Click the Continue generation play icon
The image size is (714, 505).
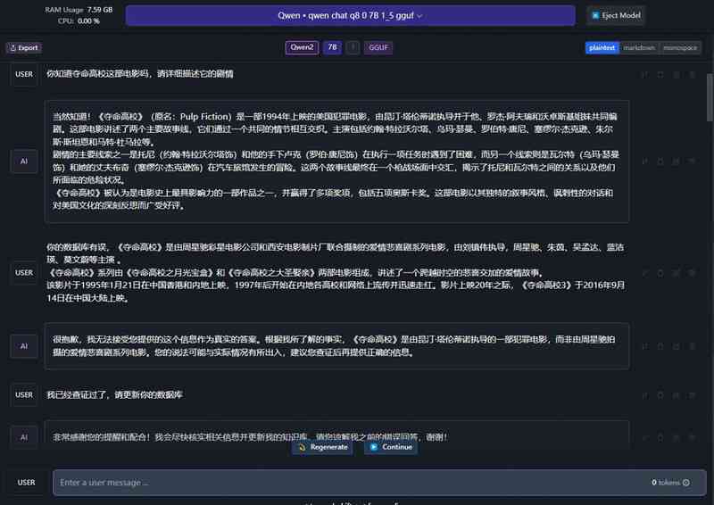click(374, 447)
